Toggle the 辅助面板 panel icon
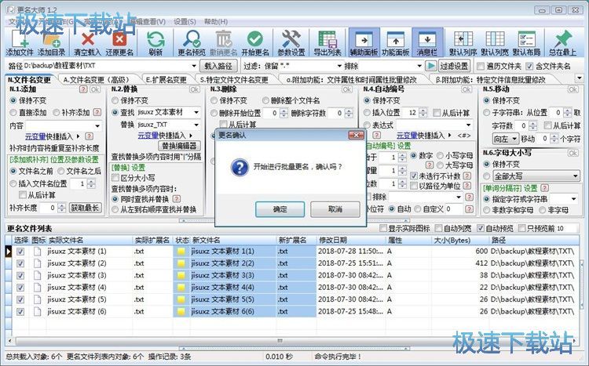The width and height of the screenshot is (589, 366). click(x=364, y=42)
